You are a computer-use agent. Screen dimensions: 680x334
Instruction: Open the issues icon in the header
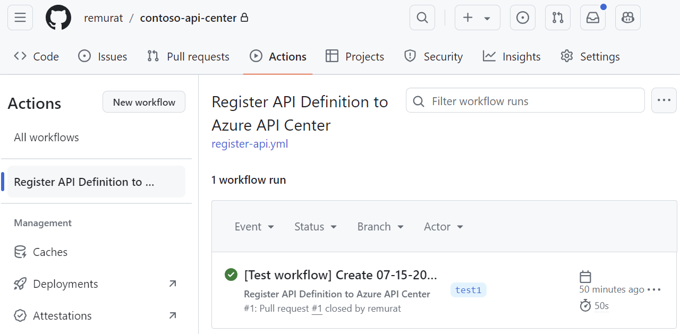point(522,17)
